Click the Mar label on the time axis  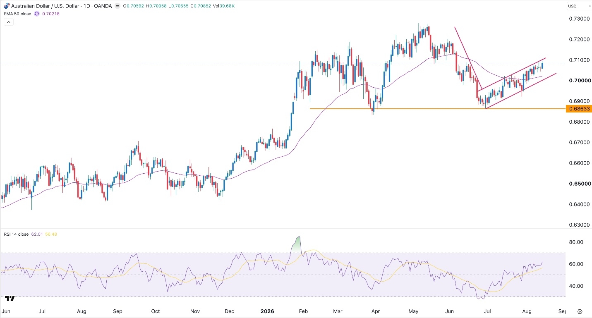(x=338, y=311)
